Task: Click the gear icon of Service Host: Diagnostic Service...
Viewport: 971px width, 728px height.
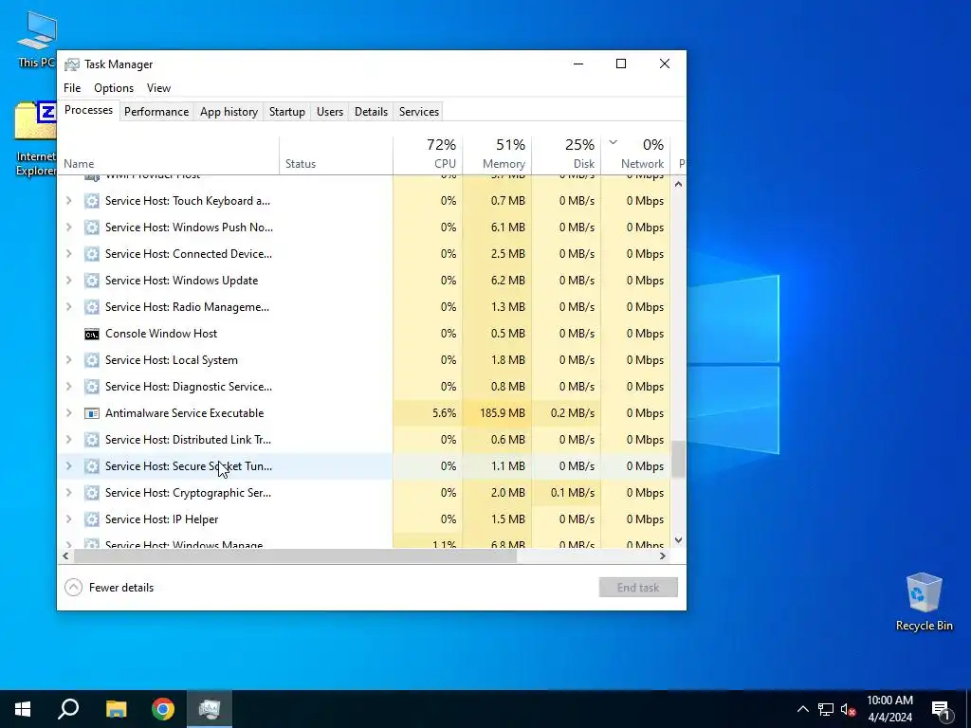Action: [92, 387]
